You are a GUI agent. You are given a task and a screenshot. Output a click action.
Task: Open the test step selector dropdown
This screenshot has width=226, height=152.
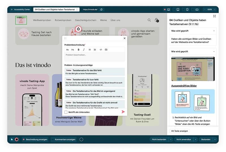[56, 10]
